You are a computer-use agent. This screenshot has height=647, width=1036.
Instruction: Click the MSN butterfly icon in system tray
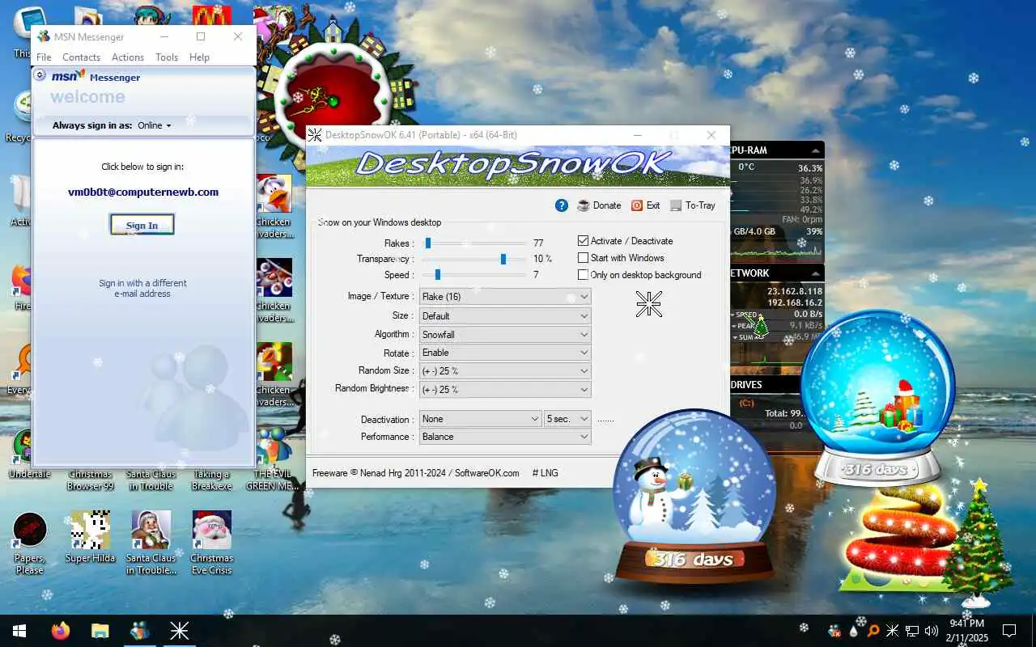click(834, 631)
